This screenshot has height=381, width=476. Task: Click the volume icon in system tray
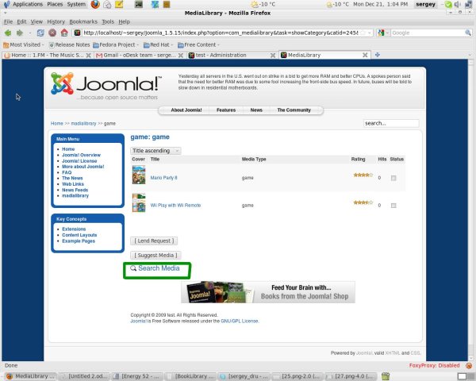click(x=457, y=4)
